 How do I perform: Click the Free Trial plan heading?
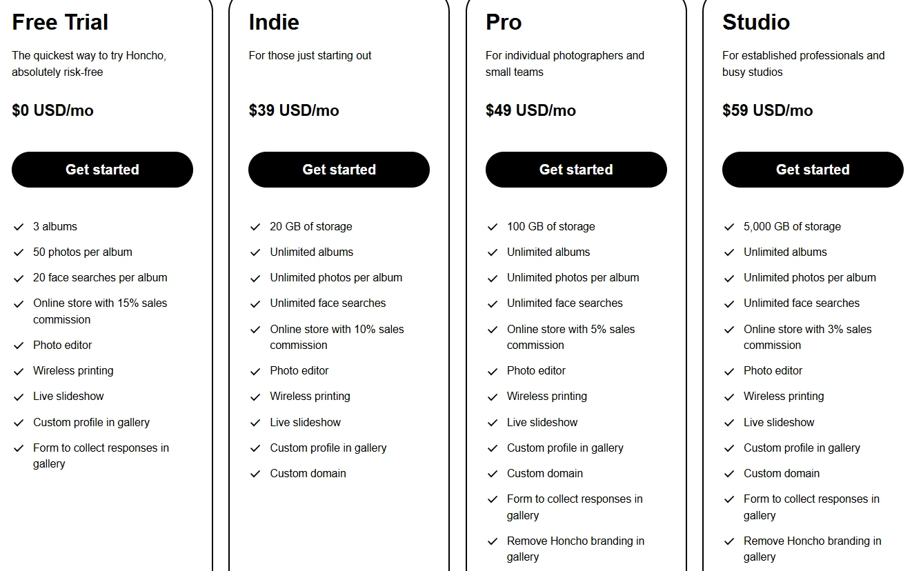pyautogui.click(x=60, y=22)
